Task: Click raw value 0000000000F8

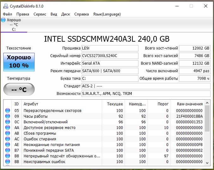Action: tap(189, 144)
